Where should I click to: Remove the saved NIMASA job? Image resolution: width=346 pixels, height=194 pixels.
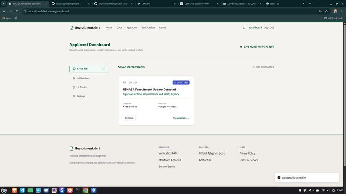pos(129,118)
